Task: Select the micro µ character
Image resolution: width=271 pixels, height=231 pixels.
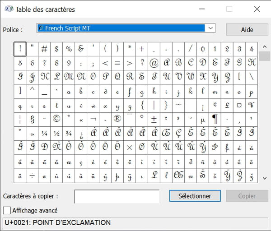Action: pos(203,120)
